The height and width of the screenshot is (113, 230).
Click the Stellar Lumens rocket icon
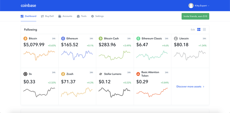click(x=101, y=74)
